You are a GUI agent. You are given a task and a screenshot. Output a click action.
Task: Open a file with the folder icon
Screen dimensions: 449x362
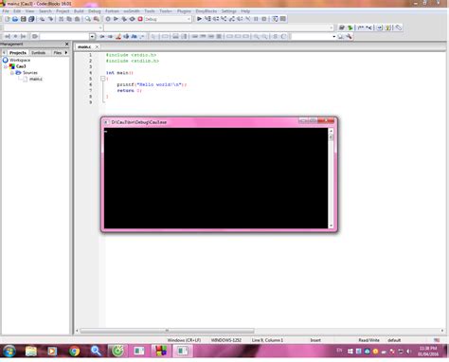click(15, 19)
